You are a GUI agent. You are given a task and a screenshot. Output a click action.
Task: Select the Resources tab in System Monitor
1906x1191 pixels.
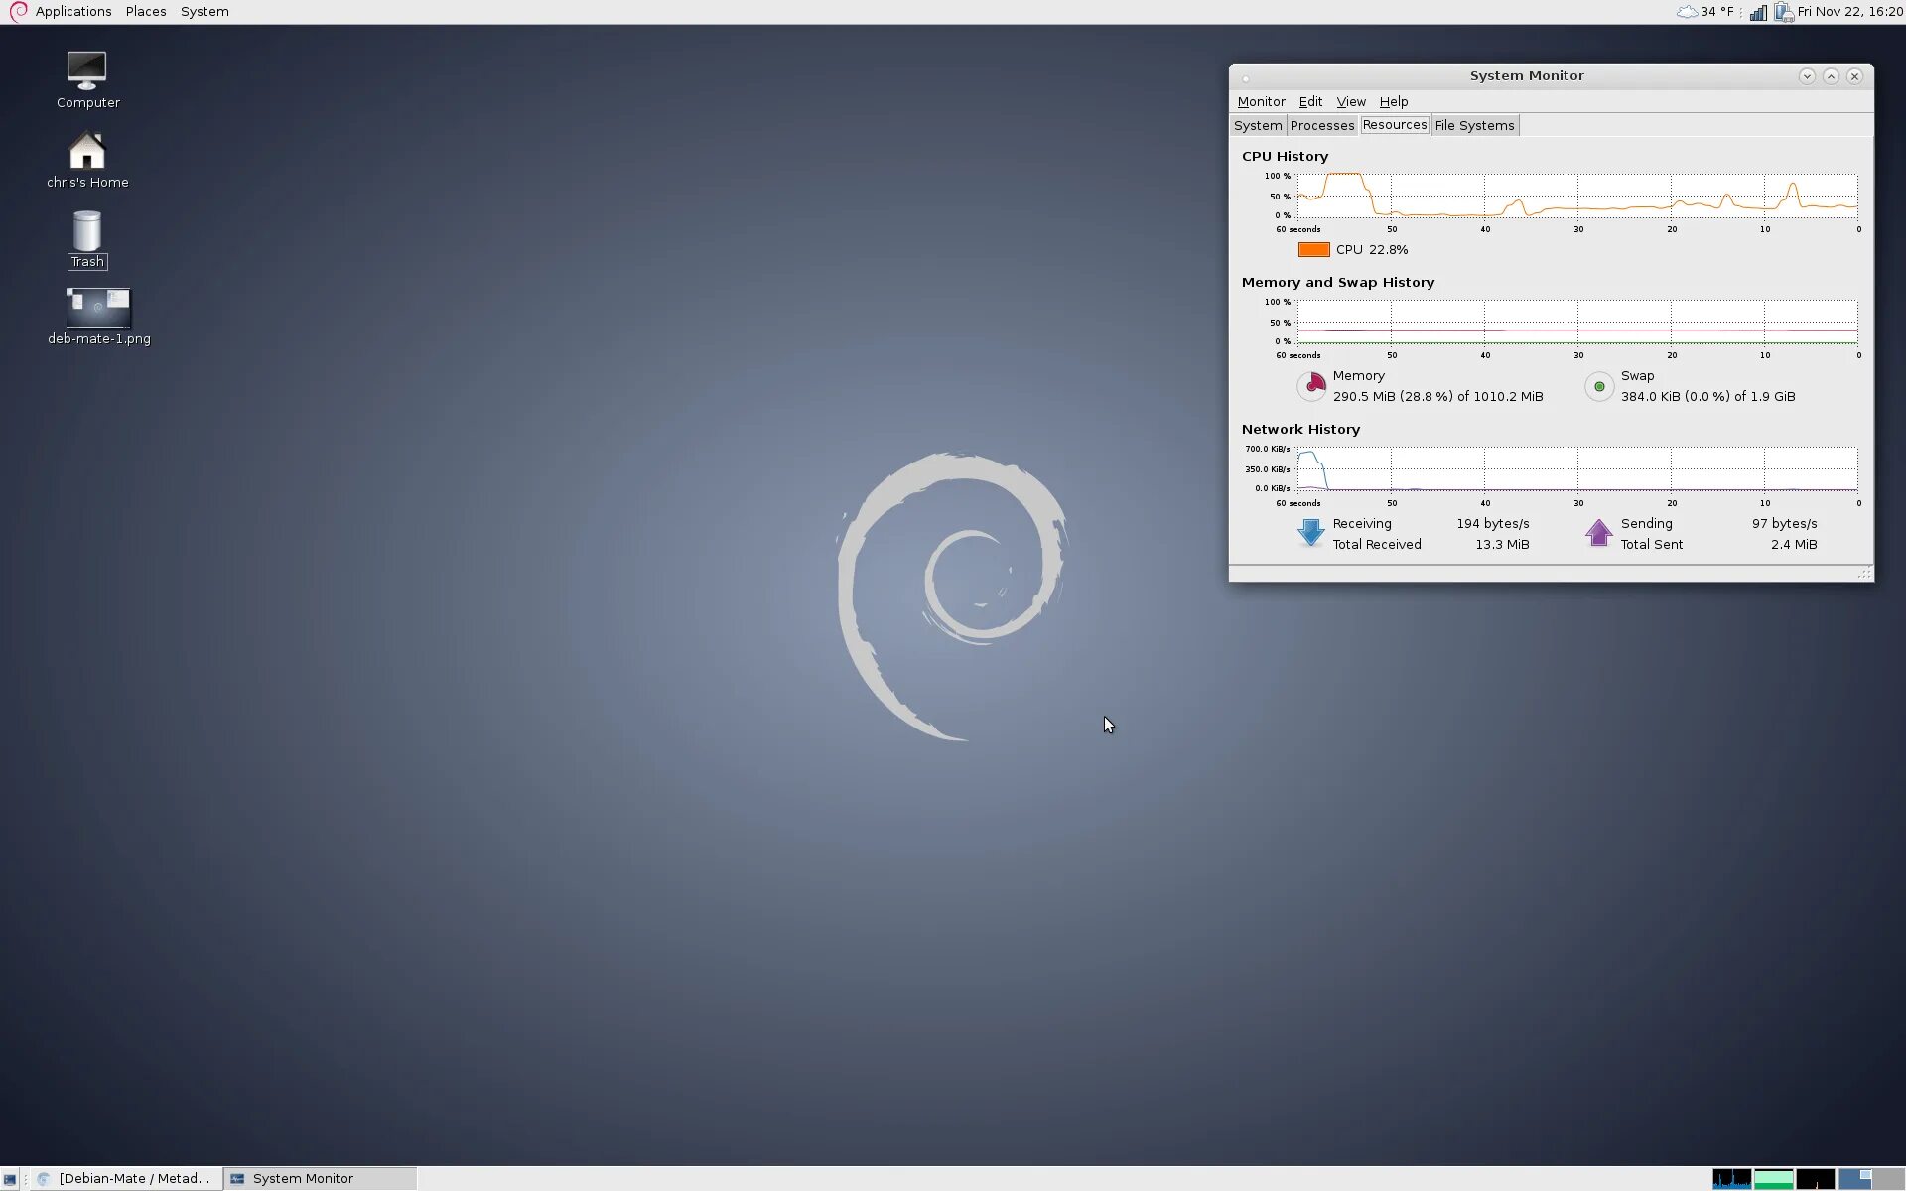[1394, 125]
